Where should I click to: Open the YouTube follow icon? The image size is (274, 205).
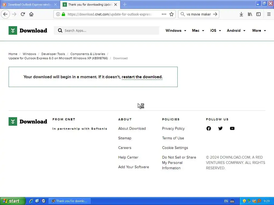[x=232, y=128]
